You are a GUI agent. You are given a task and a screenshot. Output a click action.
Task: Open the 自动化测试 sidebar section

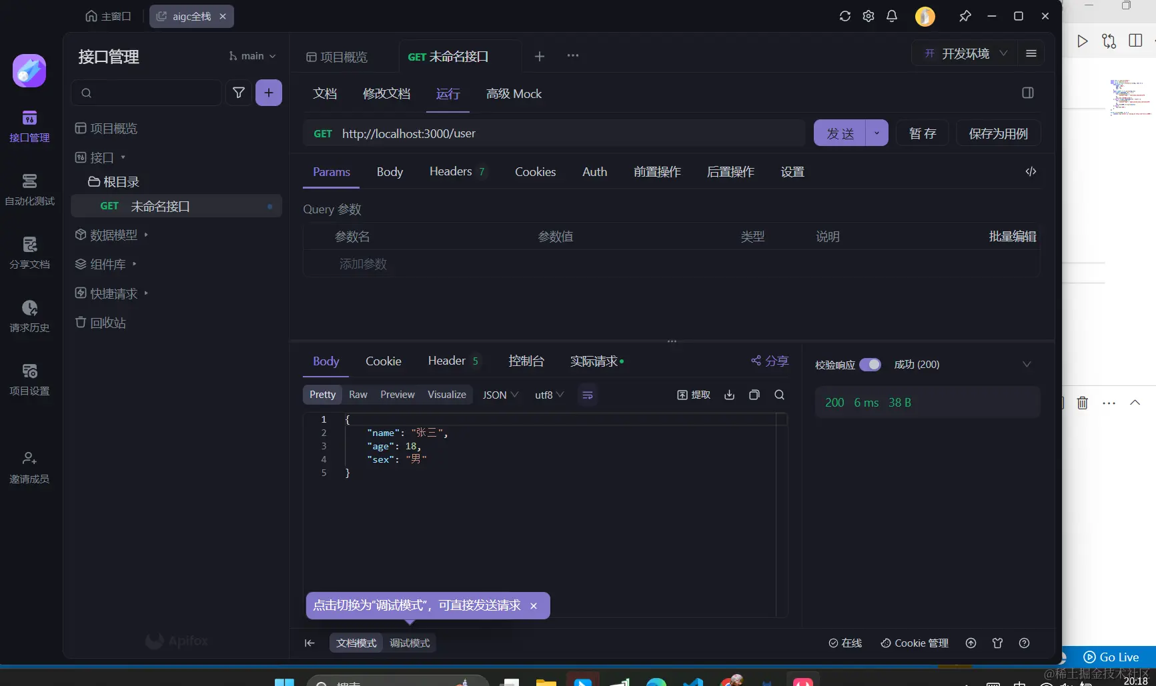click(29, 190)
